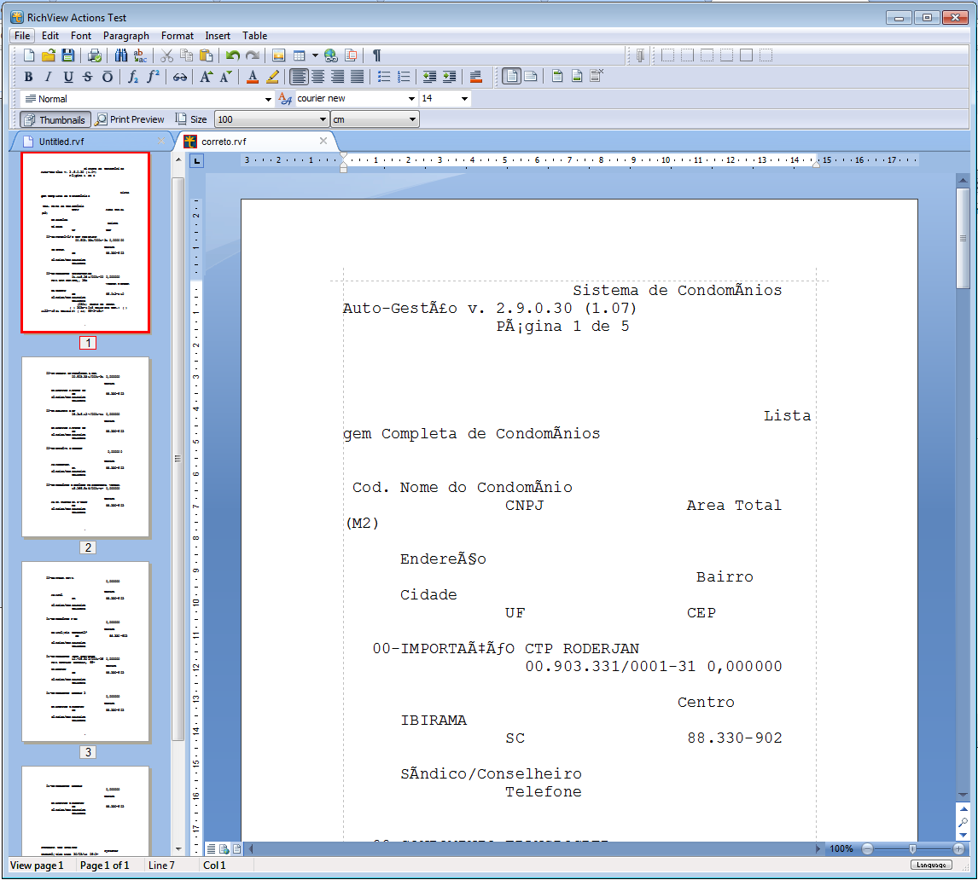Decrease paragraph indent
The width and height of the screenshot is (978, 880).
tap(430, 77)
